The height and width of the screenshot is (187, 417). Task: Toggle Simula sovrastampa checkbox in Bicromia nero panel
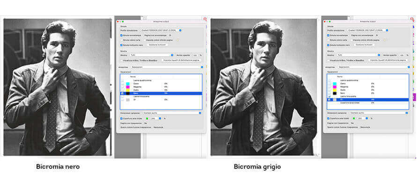120,35
